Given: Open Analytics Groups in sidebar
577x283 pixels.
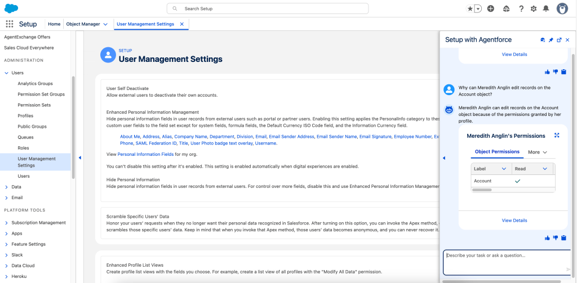Looking at the screenshot, I should point(35,83).
